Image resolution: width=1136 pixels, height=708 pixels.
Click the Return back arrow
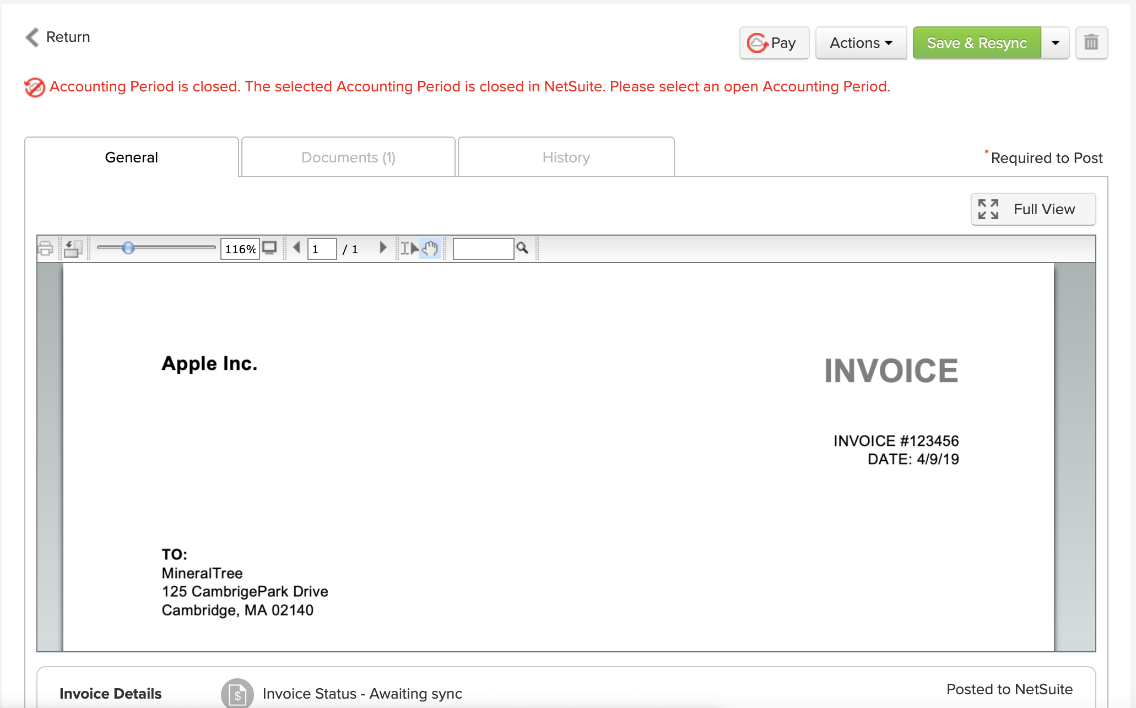[33, 37]
